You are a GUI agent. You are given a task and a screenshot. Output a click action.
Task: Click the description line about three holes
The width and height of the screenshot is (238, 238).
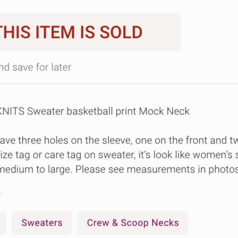pos(119,140)
